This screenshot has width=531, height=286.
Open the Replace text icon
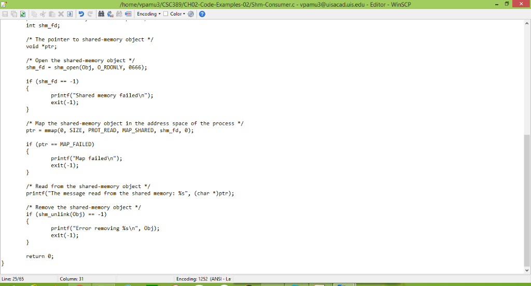[x=110, y=14]
